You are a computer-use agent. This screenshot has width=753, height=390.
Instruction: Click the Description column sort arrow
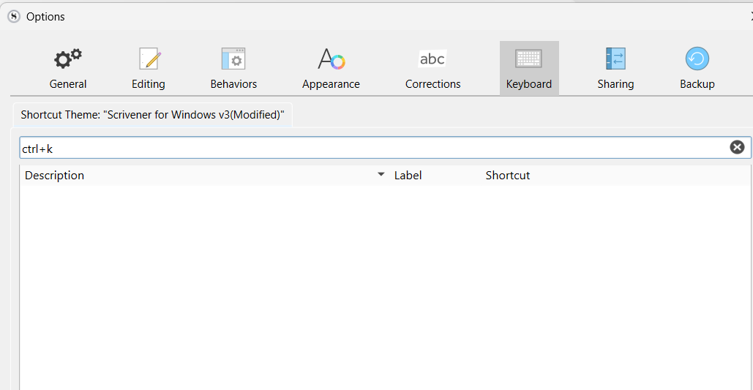(x=381, y=175)
